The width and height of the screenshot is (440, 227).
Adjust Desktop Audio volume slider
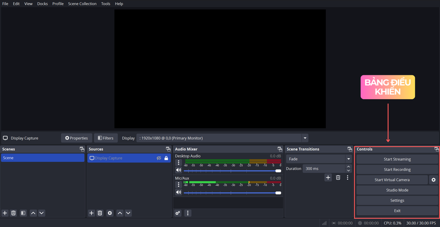(x=232, y=171)
